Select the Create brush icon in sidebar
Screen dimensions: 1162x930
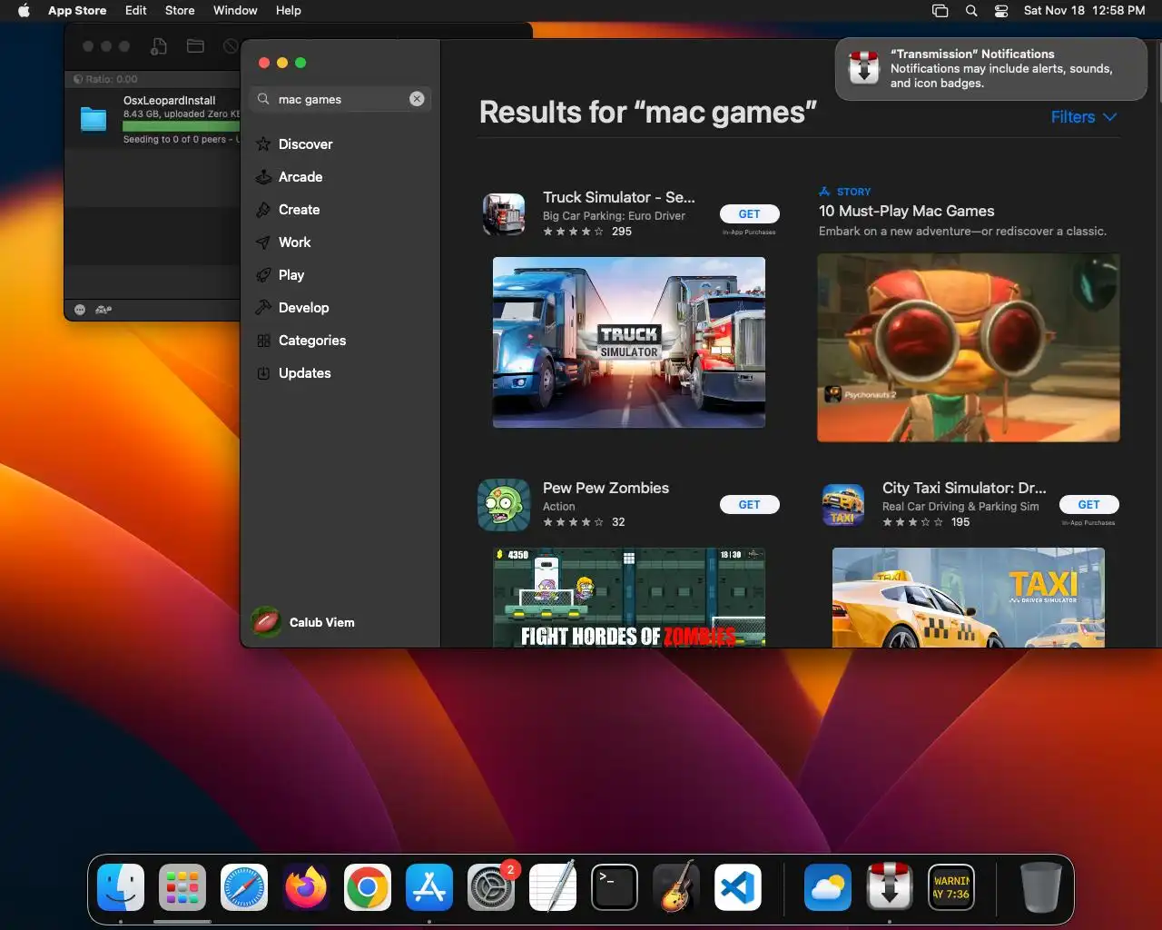[263, 210]
